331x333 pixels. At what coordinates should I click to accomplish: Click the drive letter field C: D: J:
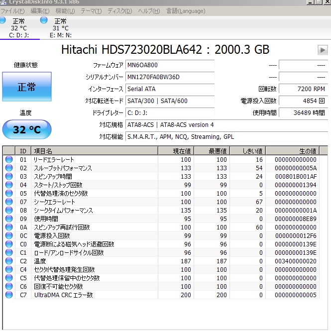click(x=170, y=113)
